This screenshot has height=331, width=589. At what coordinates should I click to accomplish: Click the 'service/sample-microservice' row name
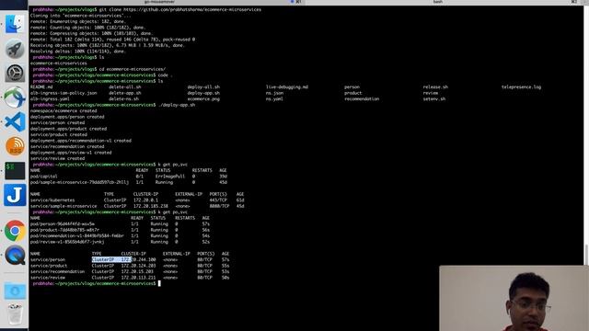[64, 206]
